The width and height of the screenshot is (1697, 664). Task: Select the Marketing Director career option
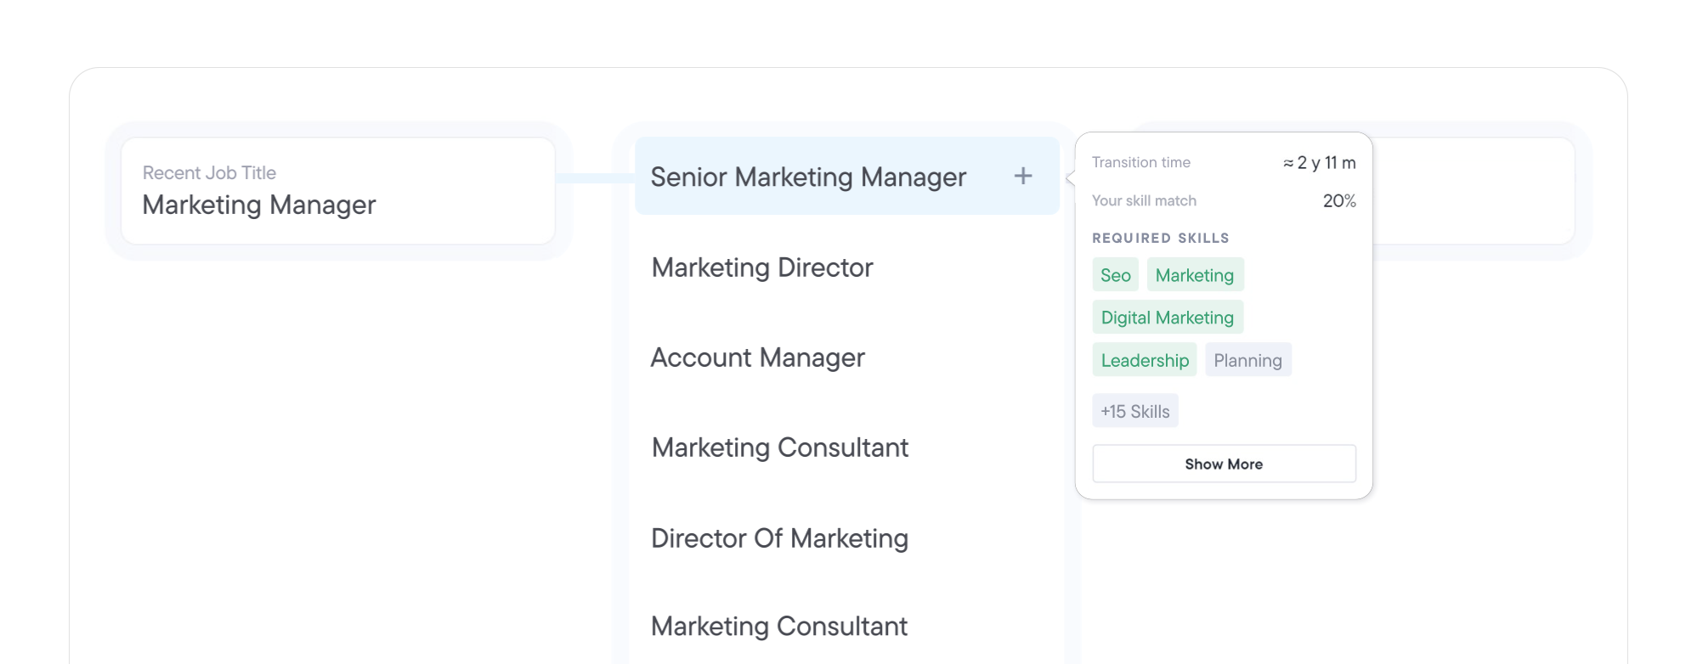[761, 267]
